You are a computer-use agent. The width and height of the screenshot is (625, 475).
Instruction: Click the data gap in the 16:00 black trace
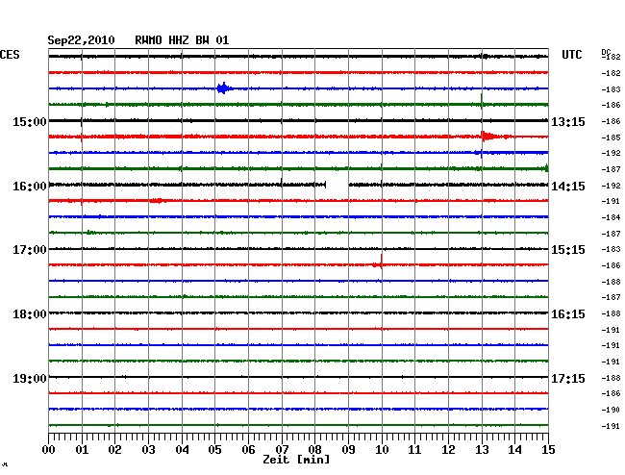point(337,185)
